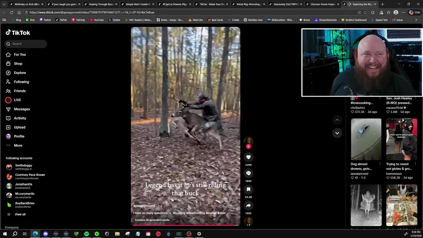Click View all following accounts
The width and height of the screenshot is (423, 238).
pos(16,214)
